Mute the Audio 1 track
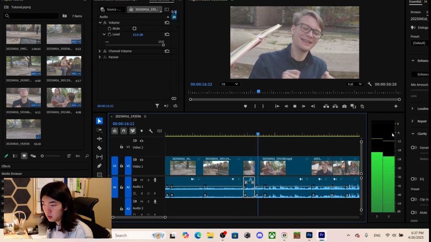 pos(141,180)
